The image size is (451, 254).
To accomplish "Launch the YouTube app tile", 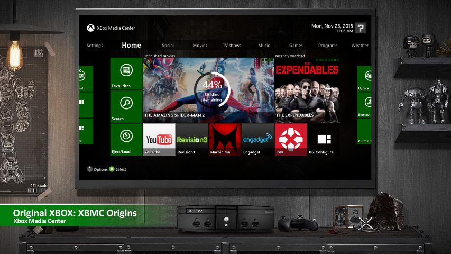I will (159, 140).
